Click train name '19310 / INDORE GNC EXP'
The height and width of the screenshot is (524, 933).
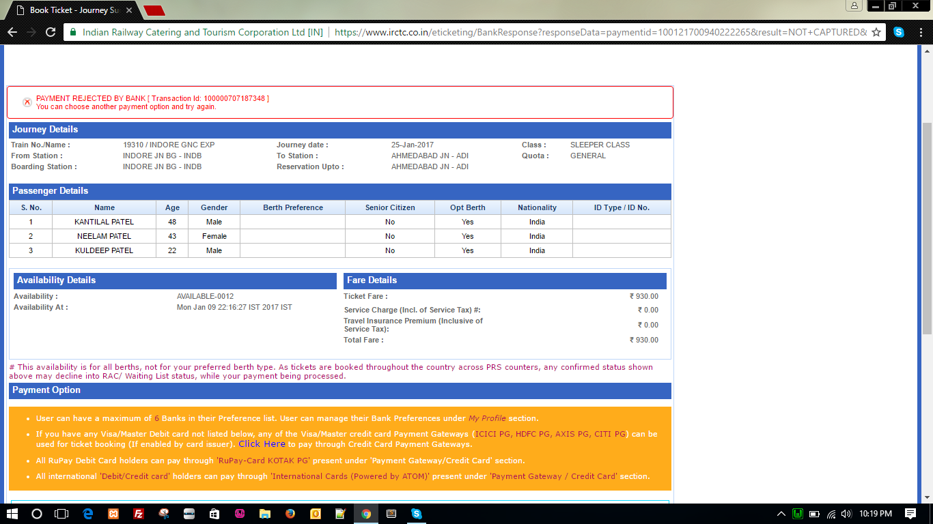pyautogui.click(x=169, y=145)
